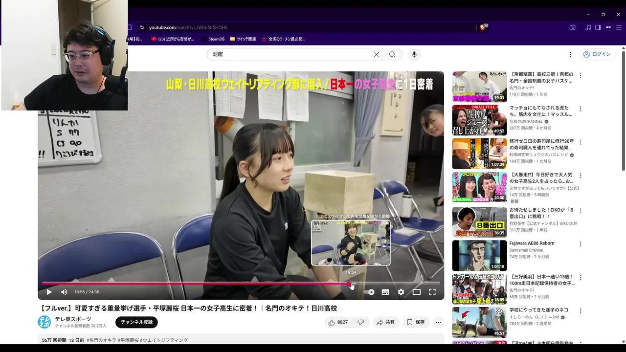Viewport: 626px width, 352px height.
Task: Enter fullscreen mode for video
Action: tap(432, 292)
